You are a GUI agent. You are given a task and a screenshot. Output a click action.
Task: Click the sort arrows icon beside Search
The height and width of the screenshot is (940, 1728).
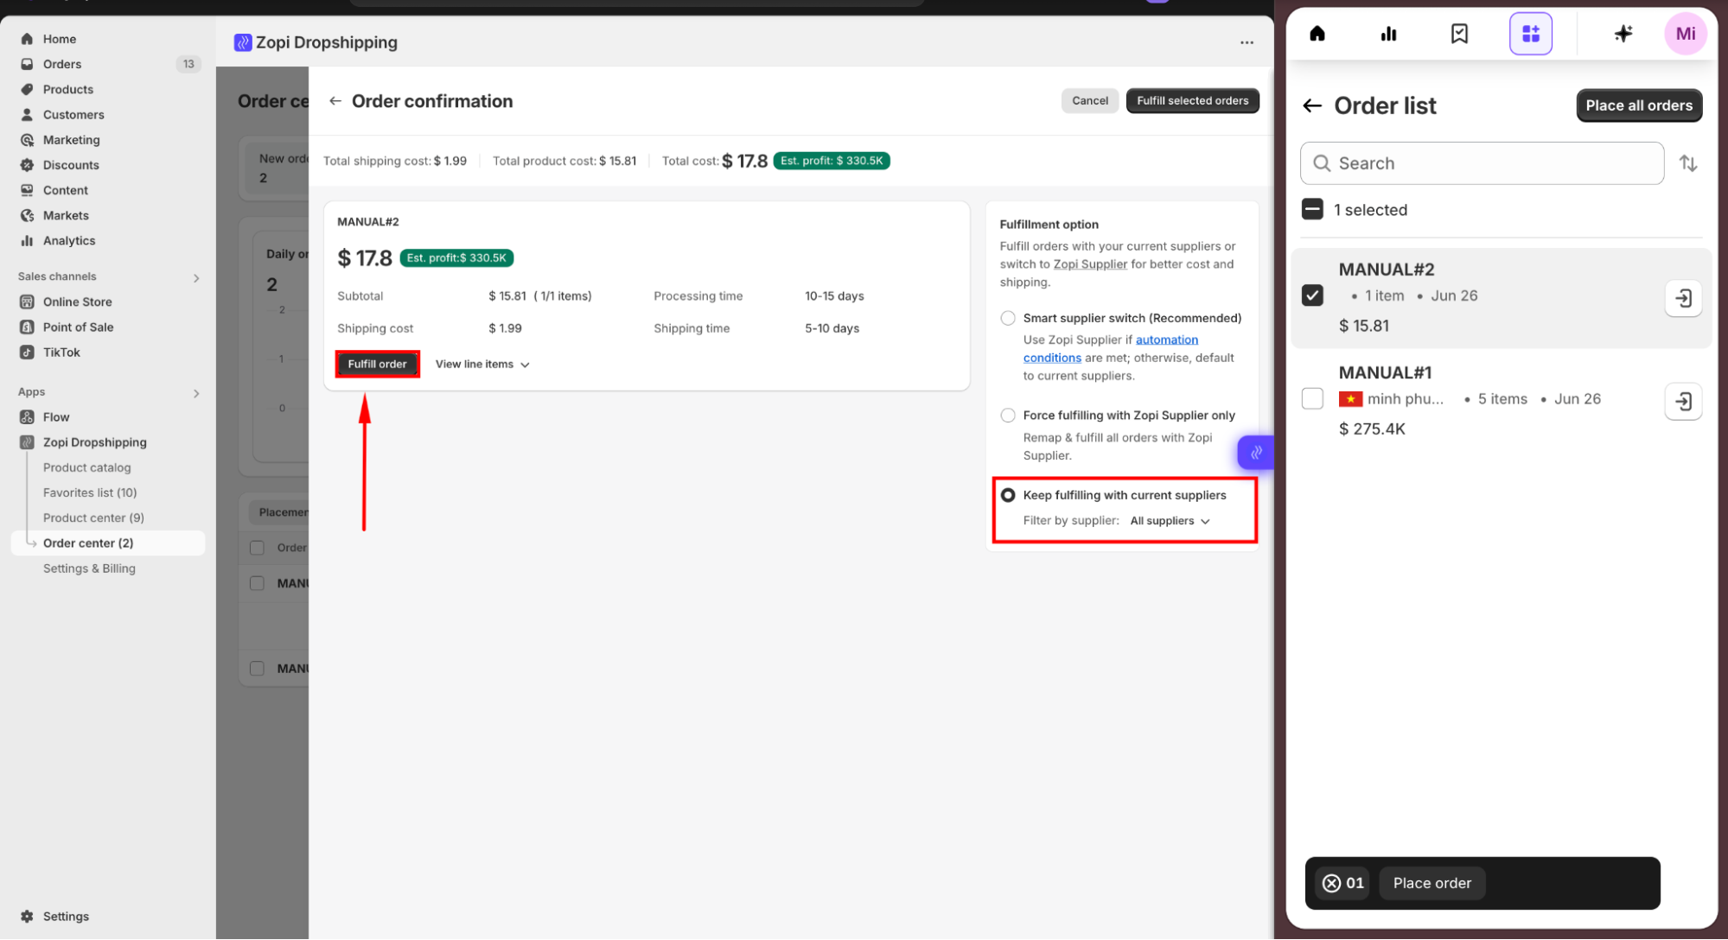click(x=1687, y=163)
